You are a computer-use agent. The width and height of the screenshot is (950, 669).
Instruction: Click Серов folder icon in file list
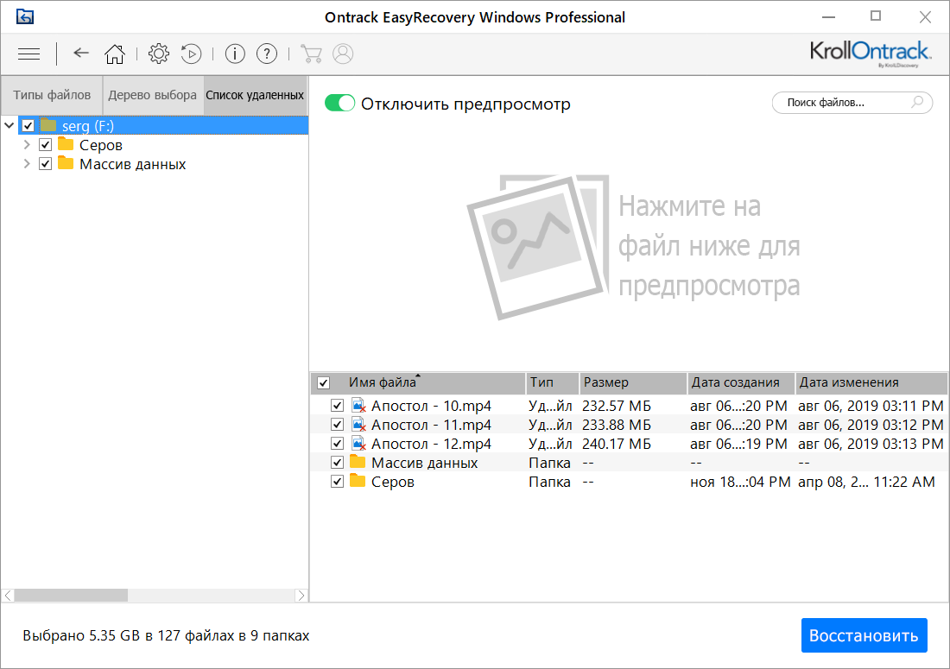[358, 481]
